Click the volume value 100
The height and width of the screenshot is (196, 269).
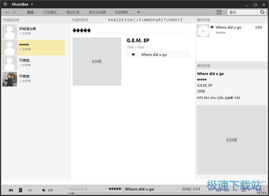click(x=50, y=190)
